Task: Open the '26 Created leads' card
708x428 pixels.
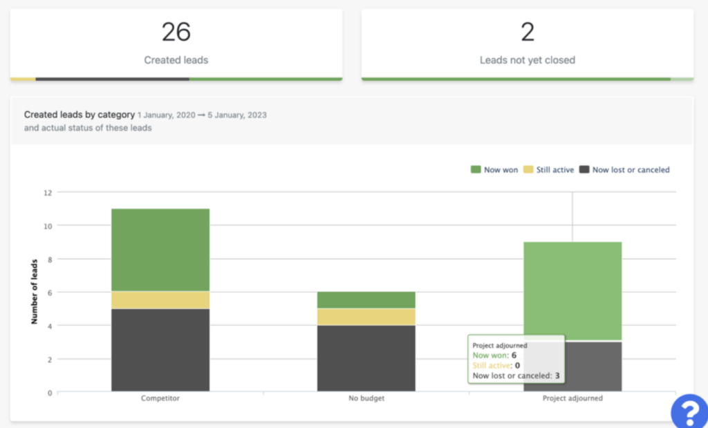Action: point(176,44)
